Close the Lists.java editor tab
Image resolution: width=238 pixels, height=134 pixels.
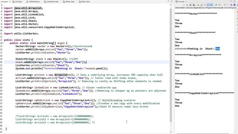(x=10, y=1)
